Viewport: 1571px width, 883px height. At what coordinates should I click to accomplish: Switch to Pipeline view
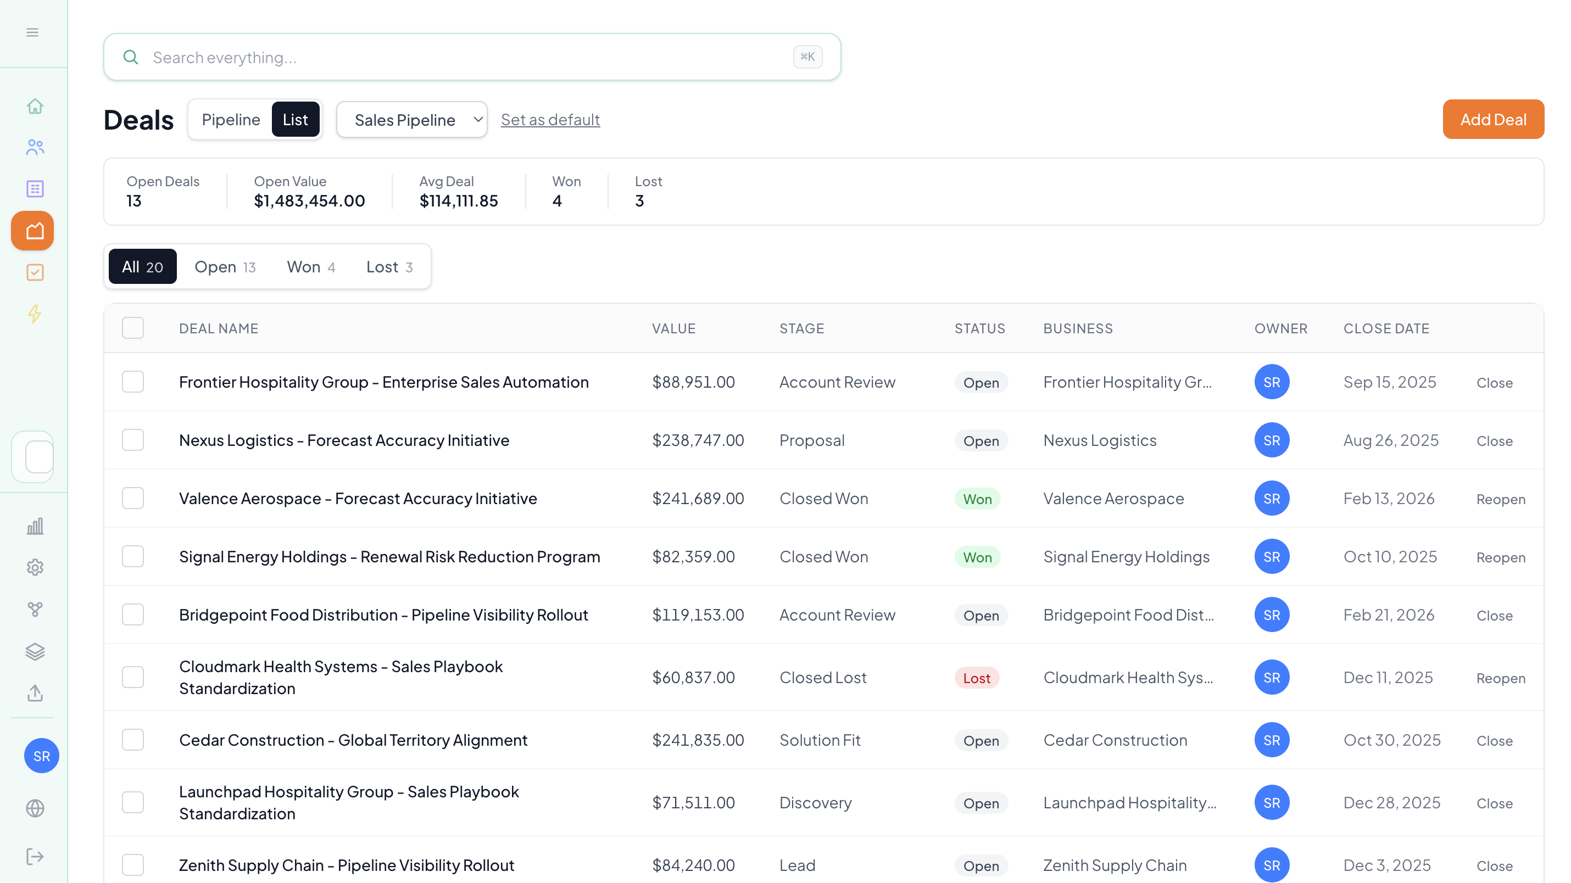[x=231, y=119]
